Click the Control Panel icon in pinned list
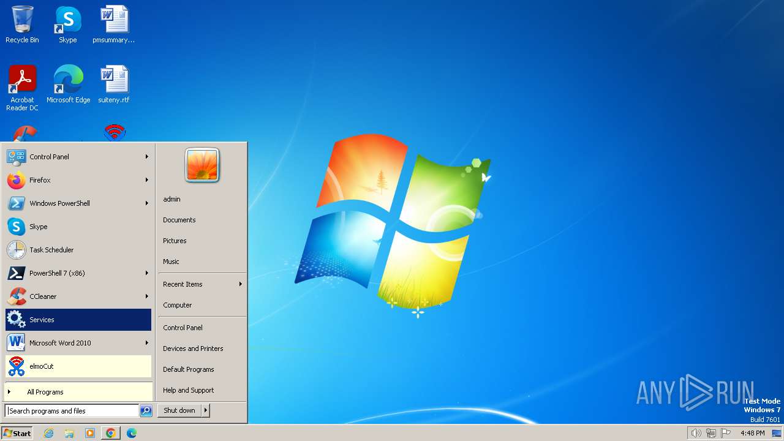 [16, 157]
